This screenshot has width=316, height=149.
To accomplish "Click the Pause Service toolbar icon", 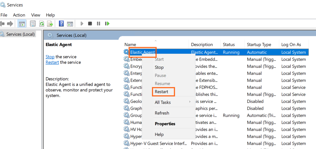I will pyautogui.click(x=99, y=24).
